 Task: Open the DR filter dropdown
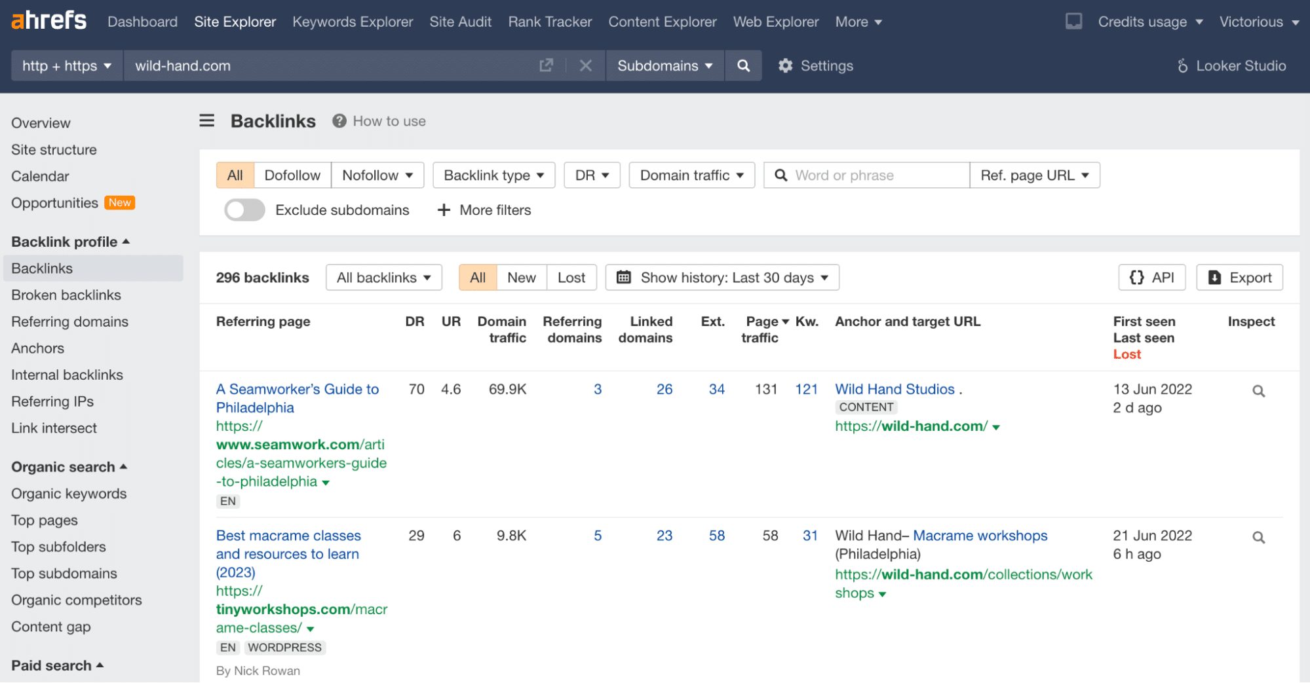pyautogui.click(x=592, y=175)
